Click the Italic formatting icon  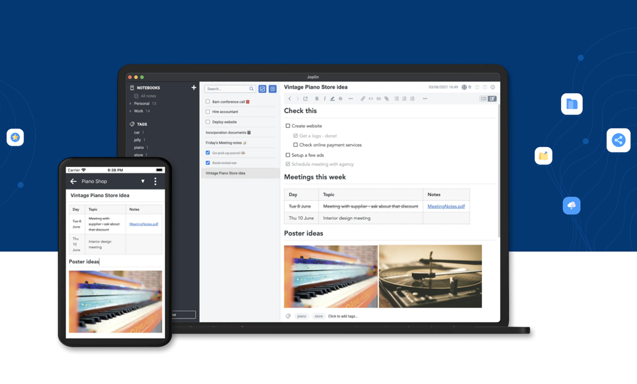(324, 99)
